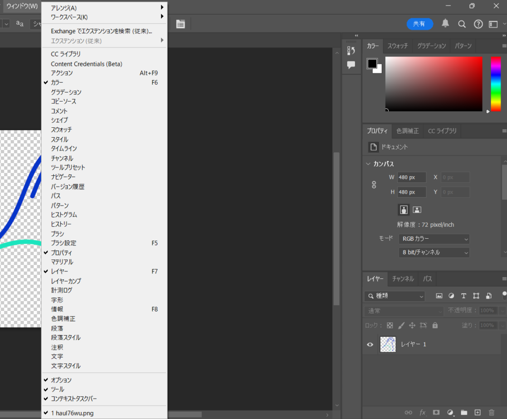
Task: Click the notification bell icon
Action: coord(446,24)
